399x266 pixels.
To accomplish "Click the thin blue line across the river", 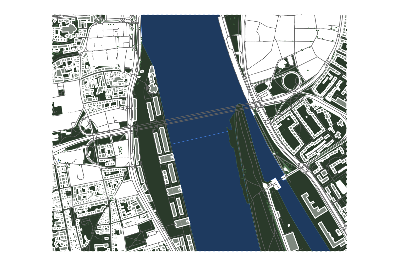I will [x=199, y=138].
